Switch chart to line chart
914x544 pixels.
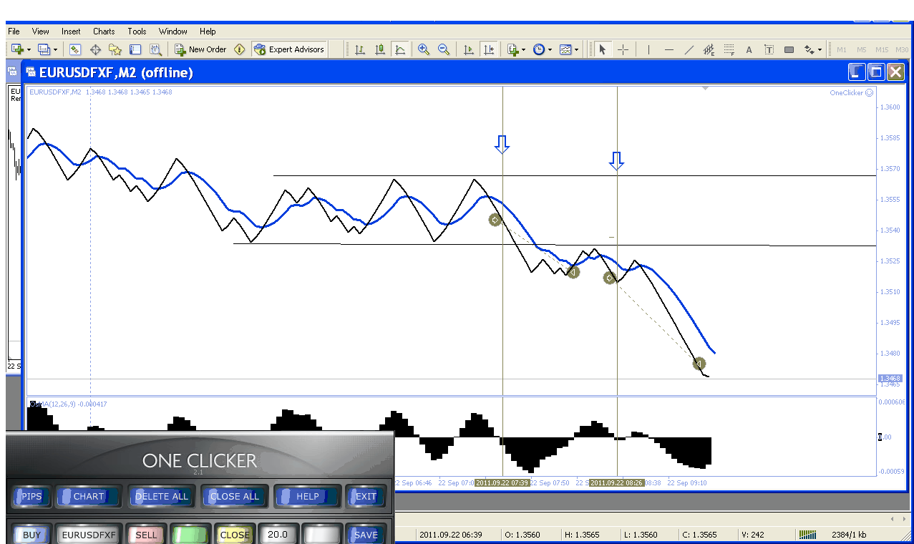coord(400,49)
